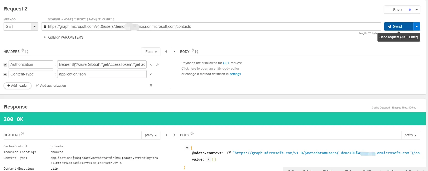Delete all headers with trash icon
Image resolution: width=428 pixels, height=171 pixels.
coord(151,86)
